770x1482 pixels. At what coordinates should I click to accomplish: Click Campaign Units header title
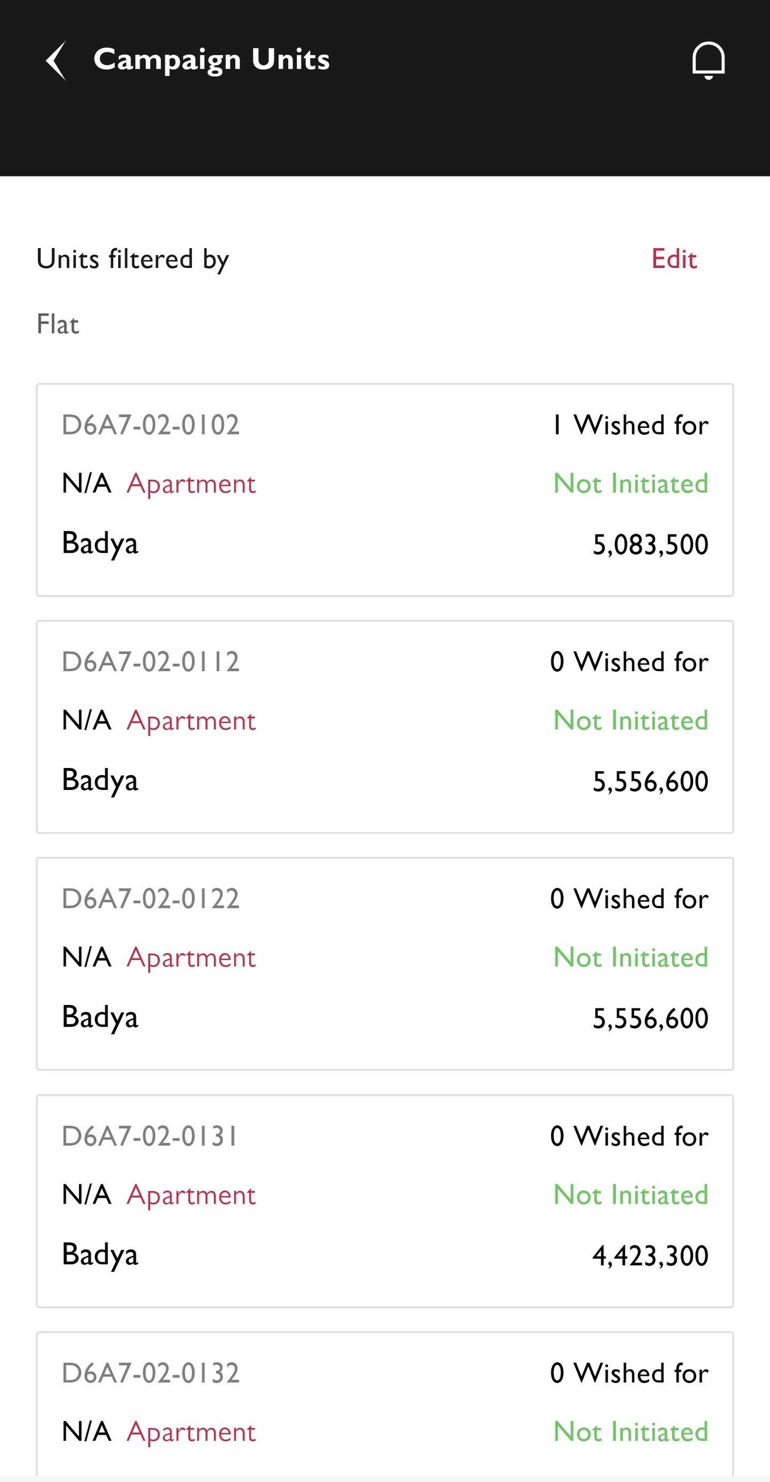pyautogui.click(x=212, y=60)
